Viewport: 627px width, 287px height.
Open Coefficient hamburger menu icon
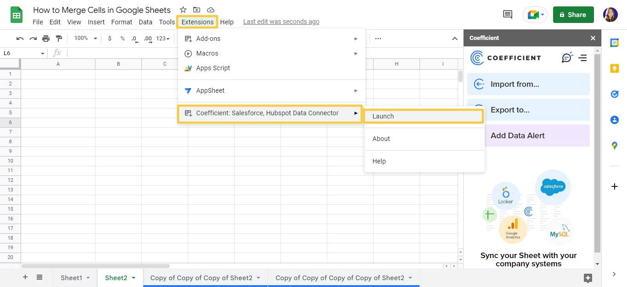583,58
